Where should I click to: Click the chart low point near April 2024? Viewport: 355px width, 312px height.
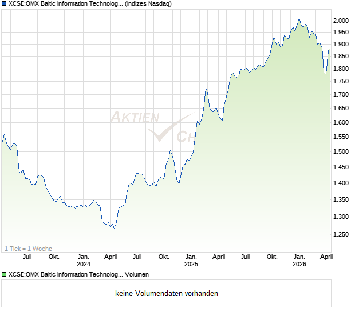click(x=115, y=229)
